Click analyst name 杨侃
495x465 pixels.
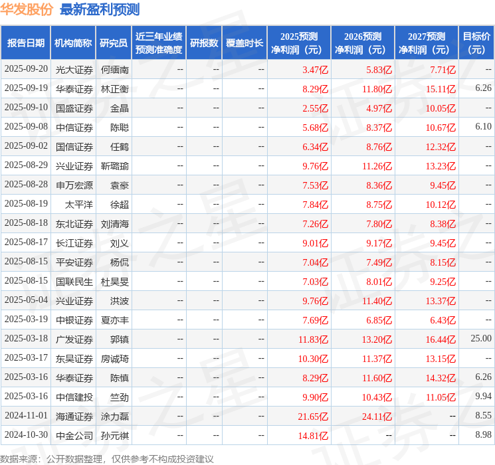point(120,262)
